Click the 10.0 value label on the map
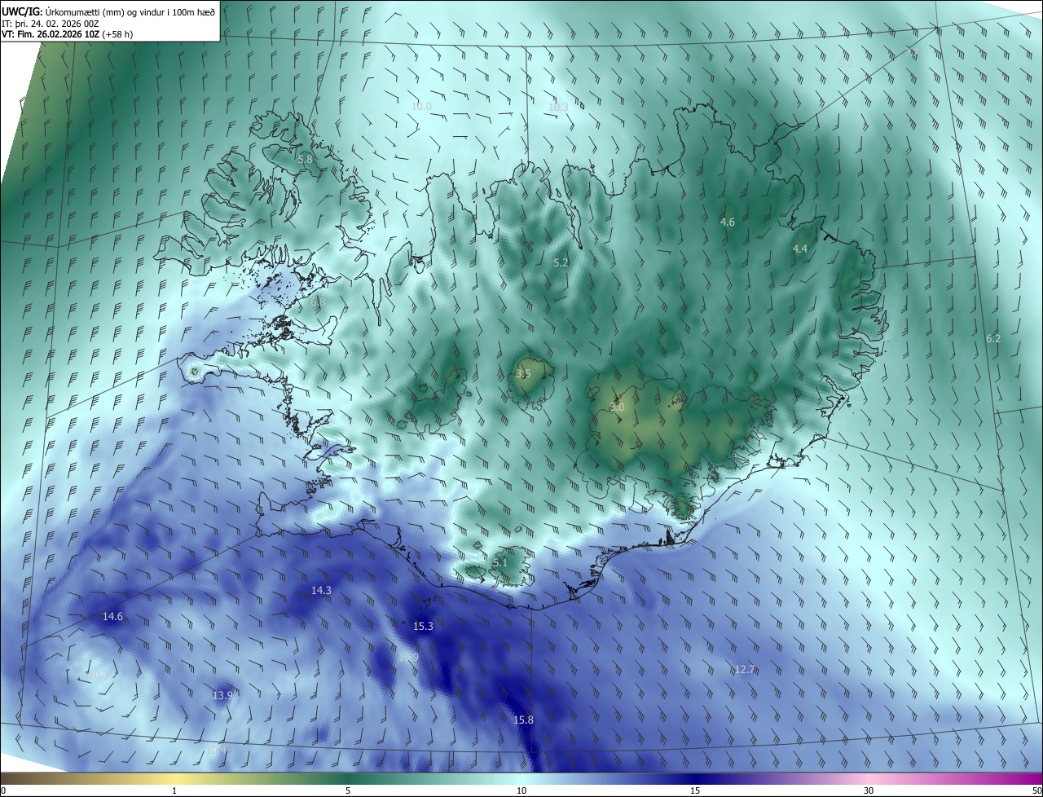1043x797 pixels. [x=421, y=107]
